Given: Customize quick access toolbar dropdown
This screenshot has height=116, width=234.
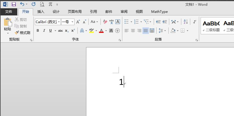Looking at the screenshot, I should tap(57, 5).
